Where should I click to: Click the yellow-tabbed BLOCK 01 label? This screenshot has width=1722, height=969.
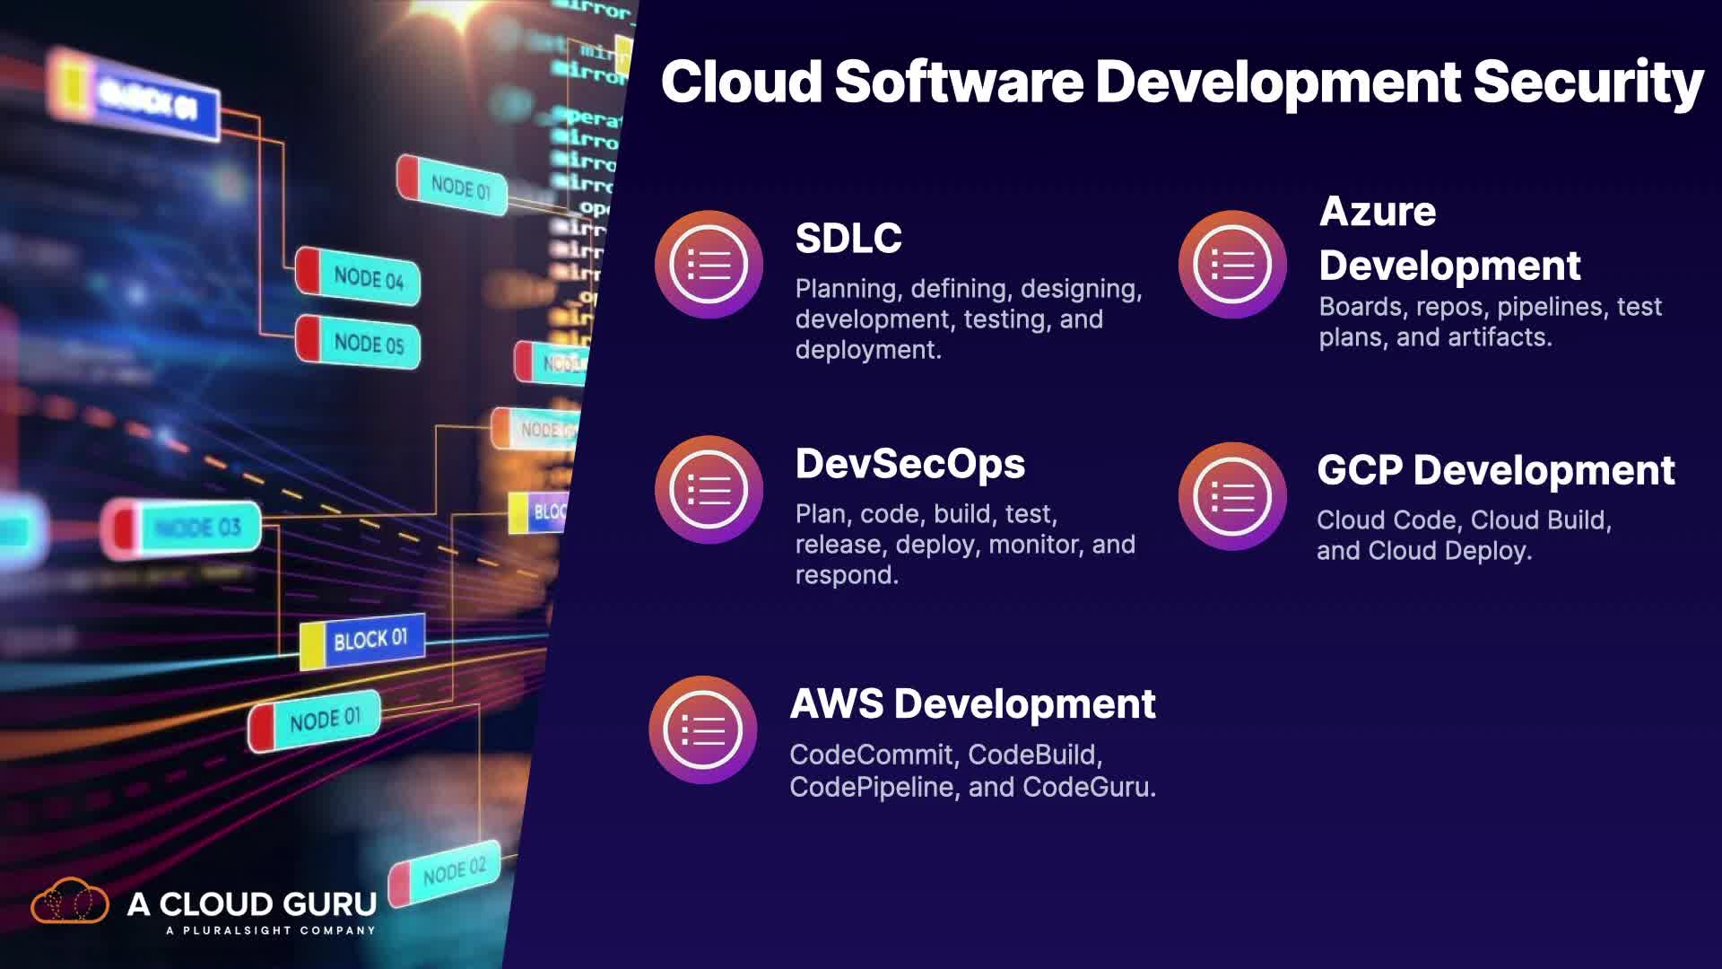pyautogui.click(x=362, y=642)
